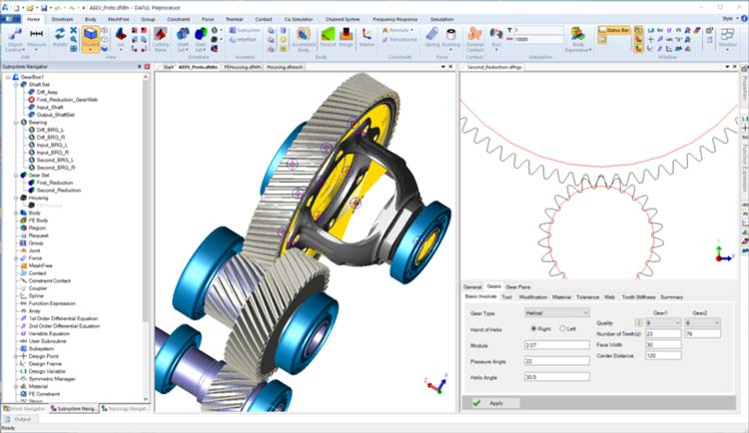Image resolution: width=749 pixels, height=433 pixels.
Task: Open the Contact ribbon tab
Action: click(x=264, y=19)
